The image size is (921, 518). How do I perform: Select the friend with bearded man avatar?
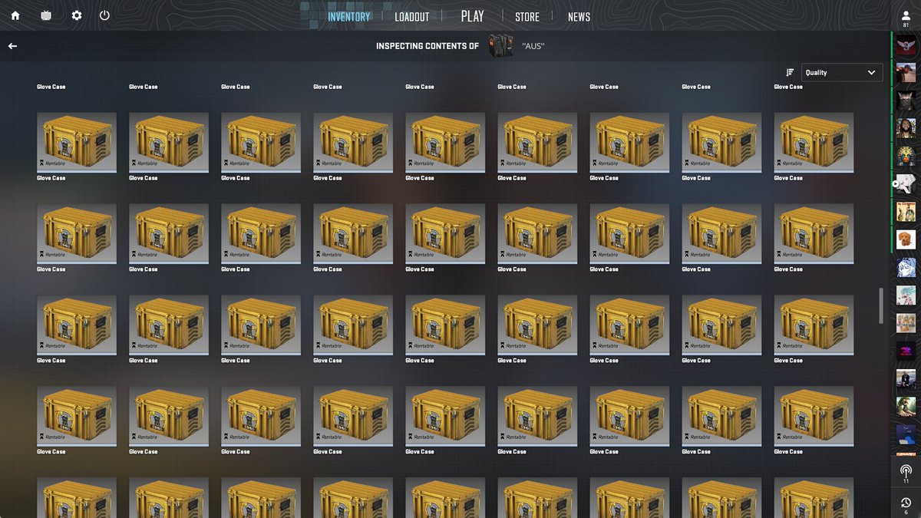pos(906,127)
